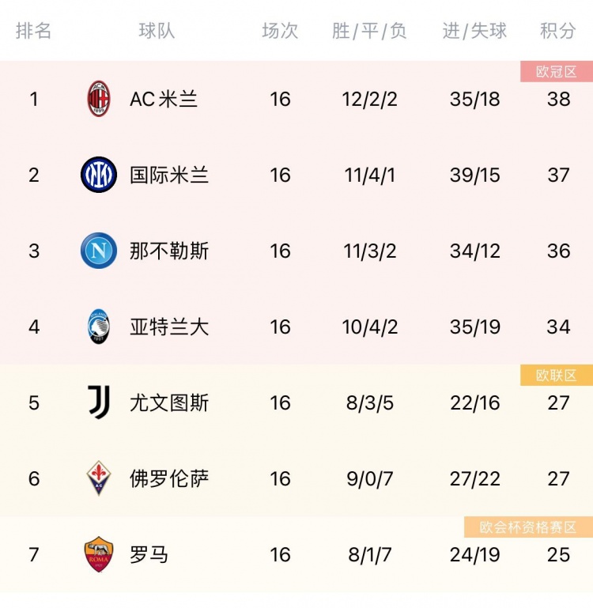Click the 排名 column header
Image resolution: width=593 pixels, height=608 pixels.
pos(33,31)
